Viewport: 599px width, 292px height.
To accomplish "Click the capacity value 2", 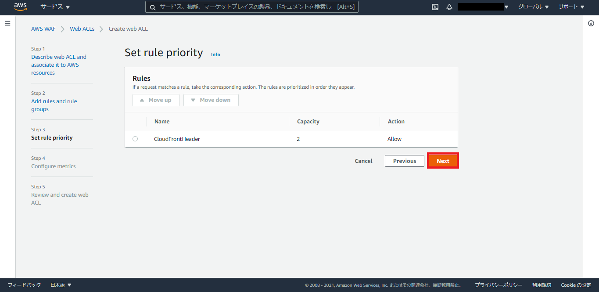I will [x=298, y=139].
